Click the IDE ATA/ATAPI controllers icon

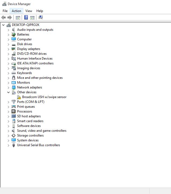(14, 64)
